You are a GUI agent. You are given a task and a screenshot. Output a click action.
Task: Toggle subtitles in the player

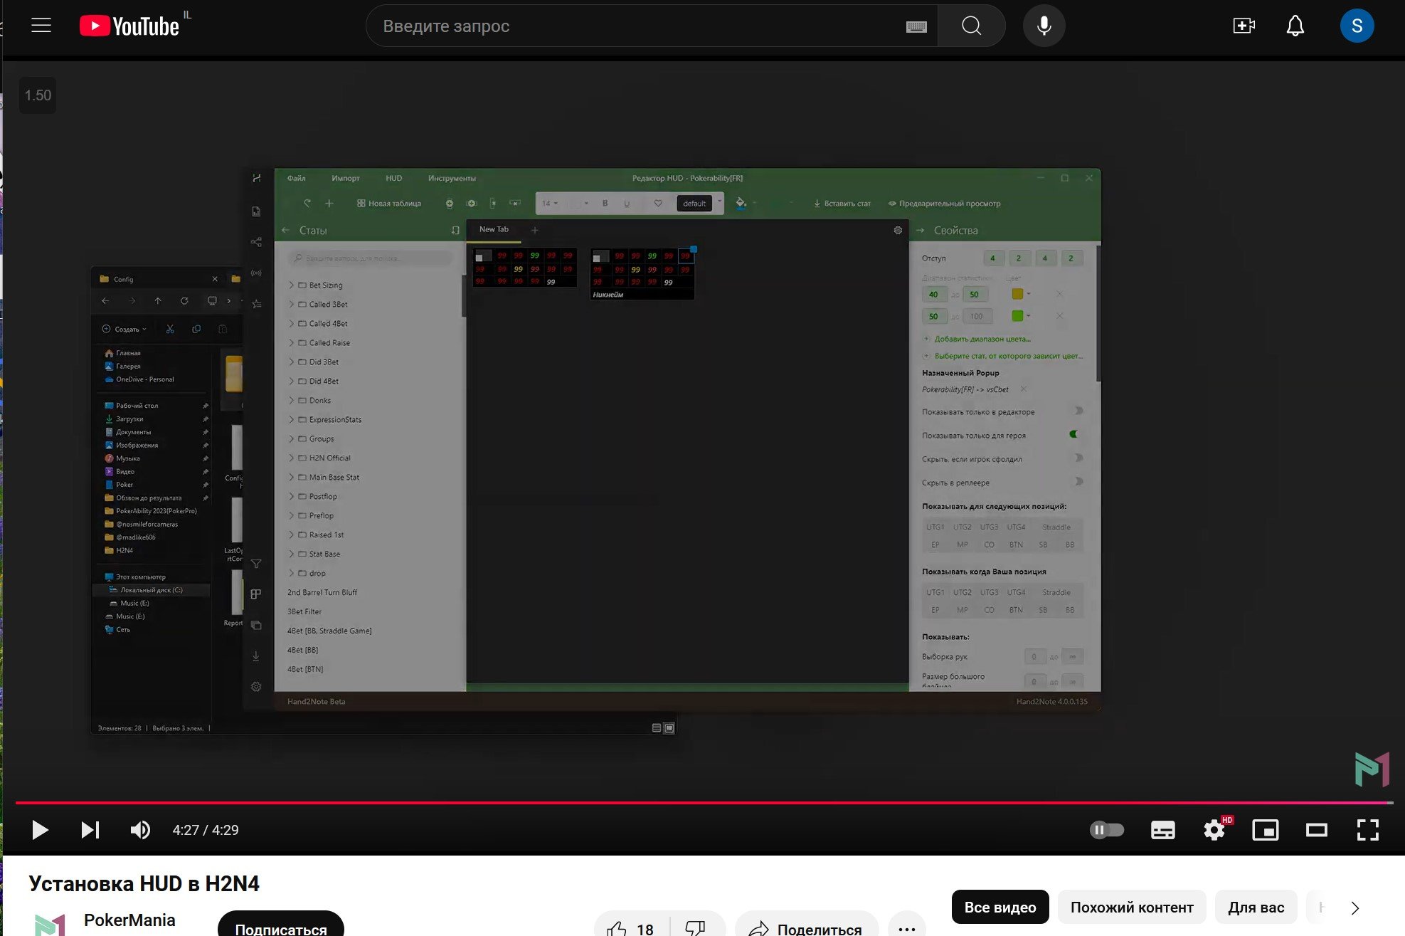[1162, 830]
